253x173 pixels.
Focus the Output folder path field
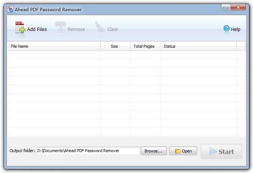(x=88, y=151)
